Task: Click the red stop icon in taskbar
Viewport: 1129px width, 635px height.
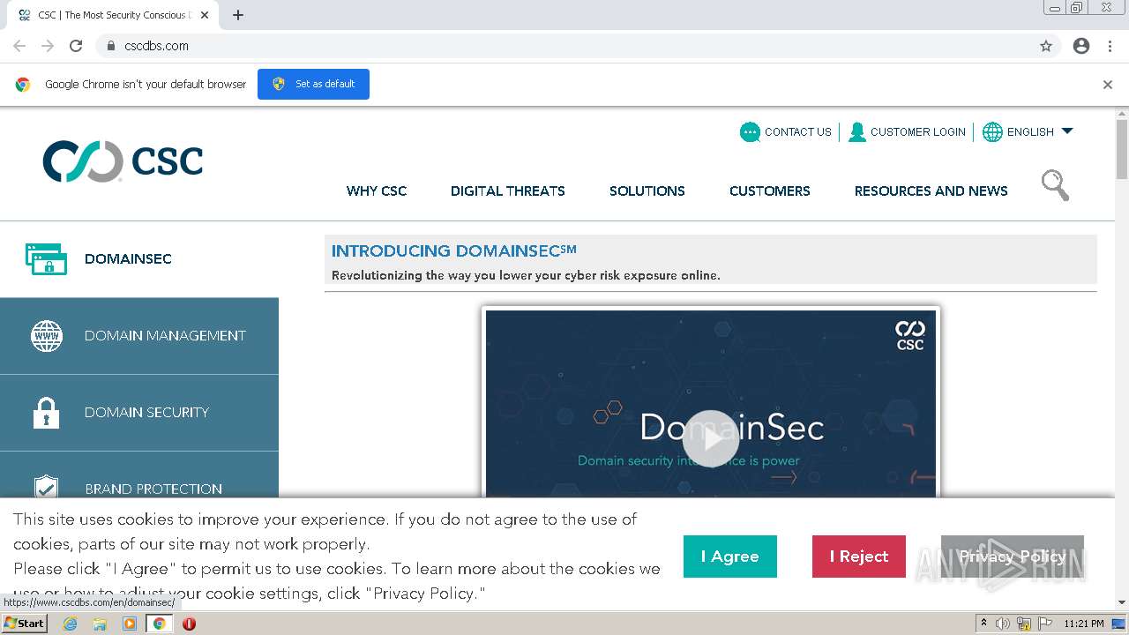Action: tap(189, 624)
